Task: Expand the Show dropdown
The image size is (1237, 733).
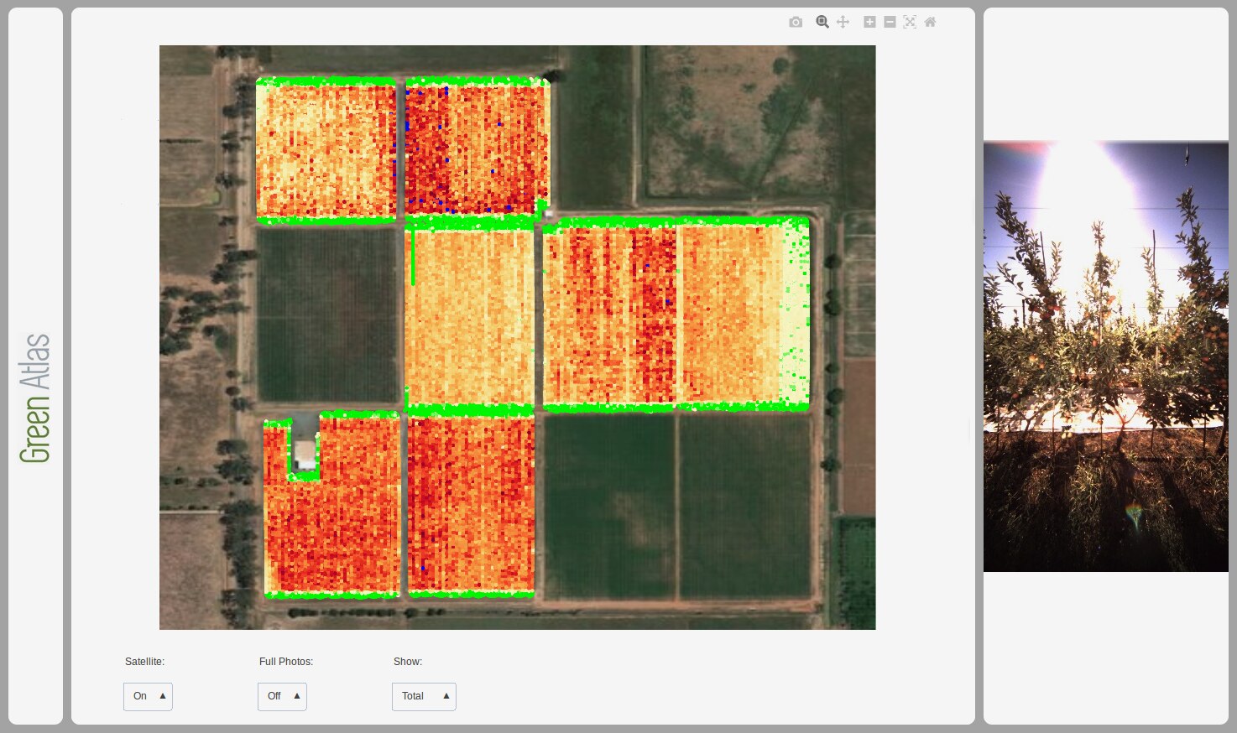Action: click(x=446, y=696)
